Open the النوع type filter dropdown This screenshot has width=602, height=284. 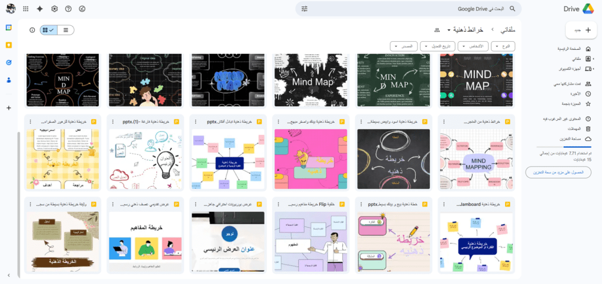click(504, 46)
